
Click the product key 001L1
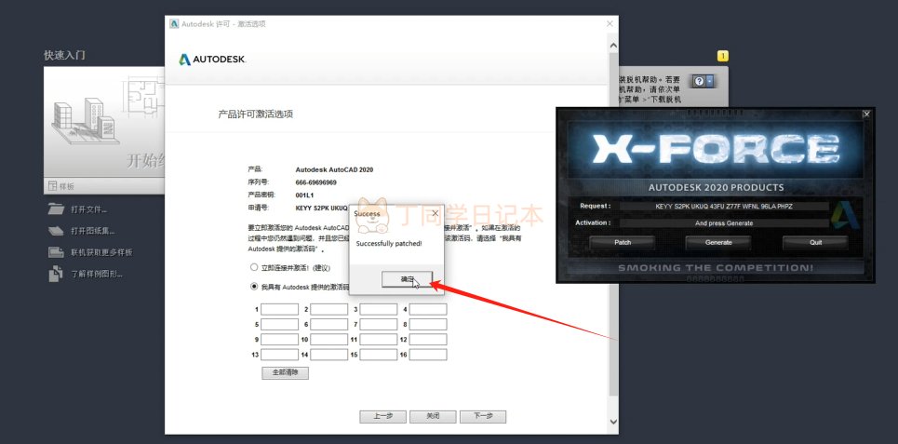pos(304,195)
